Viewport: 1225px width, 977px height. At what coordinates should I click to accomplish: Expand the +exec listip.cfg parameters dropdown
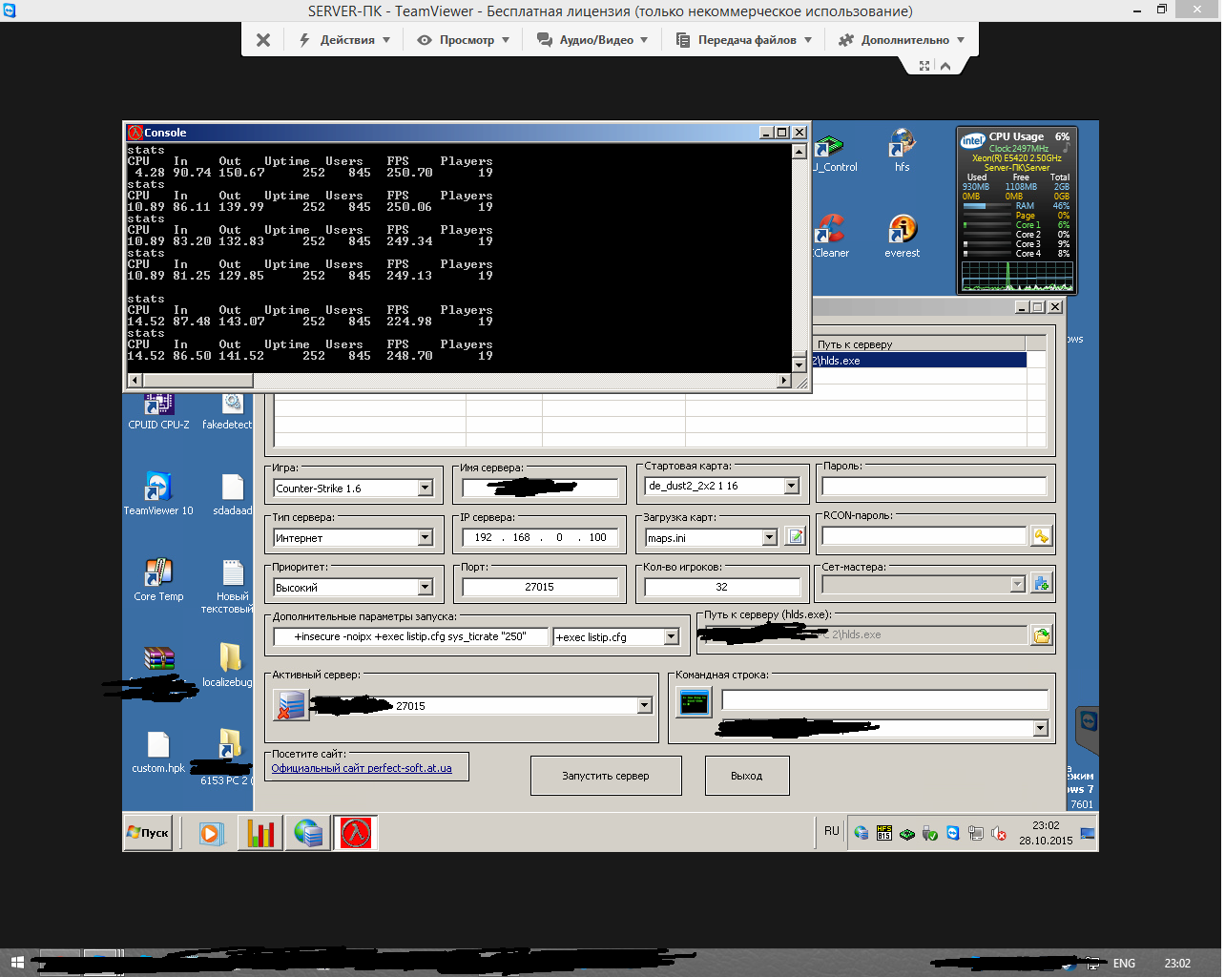[672, 636]
